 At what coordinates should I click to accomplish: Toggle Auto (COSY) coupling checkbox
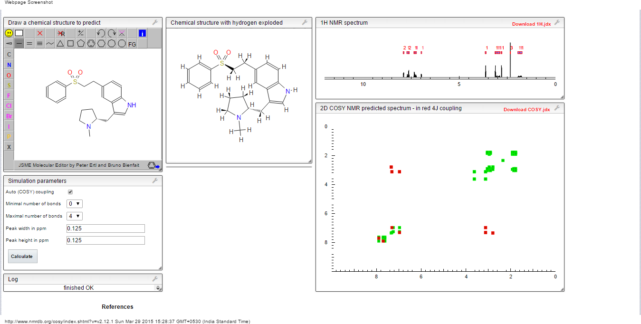(x=70, y=192)
